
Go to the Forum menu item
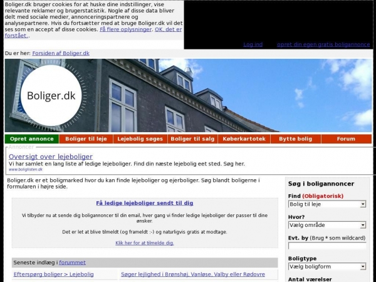tap(347, 139)
